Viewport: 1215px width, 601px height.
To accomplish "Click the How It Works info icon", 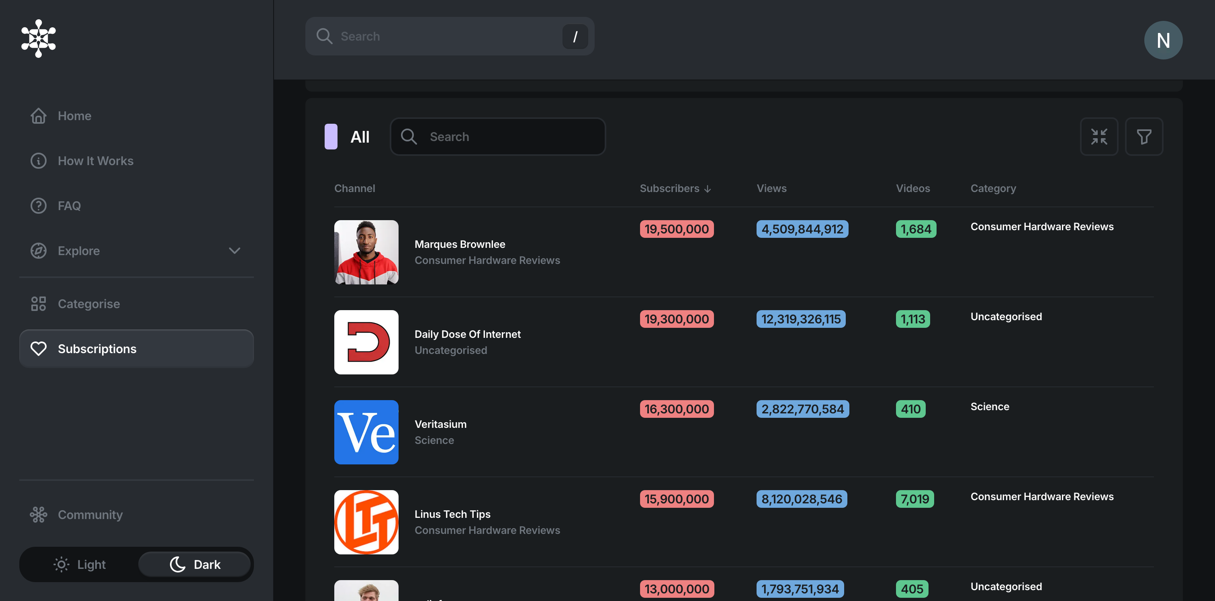I will pyautogui.click(x=38, y=161).
